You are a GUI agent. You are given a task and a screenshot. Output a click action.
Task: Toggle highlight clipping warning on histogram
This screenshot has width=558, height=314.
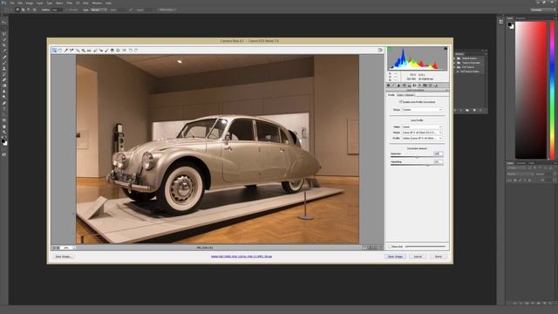[x=446, y=49]
